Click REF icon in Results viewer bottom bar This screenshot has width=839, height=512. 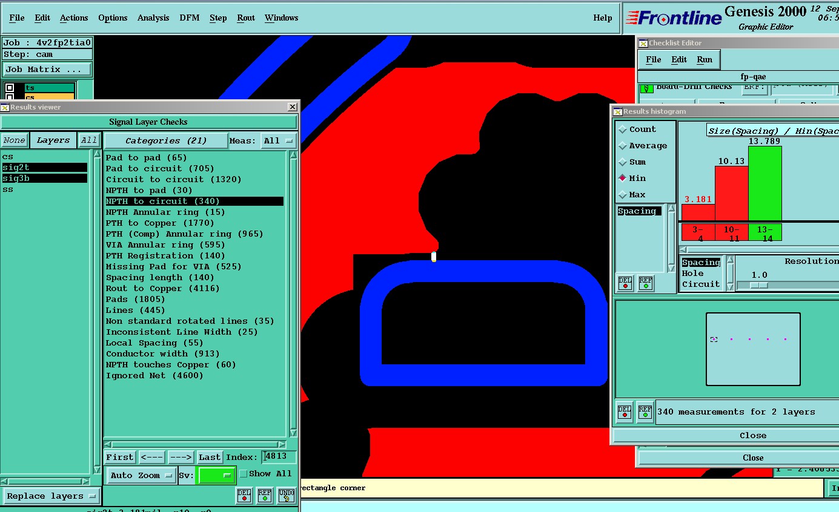pos(264,496)
